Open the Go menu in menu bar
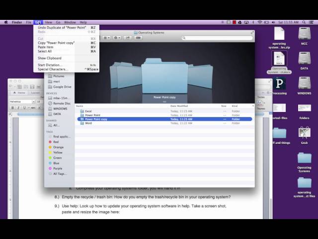Viewport: 318px width, 239px height. (x=58, y=22)
